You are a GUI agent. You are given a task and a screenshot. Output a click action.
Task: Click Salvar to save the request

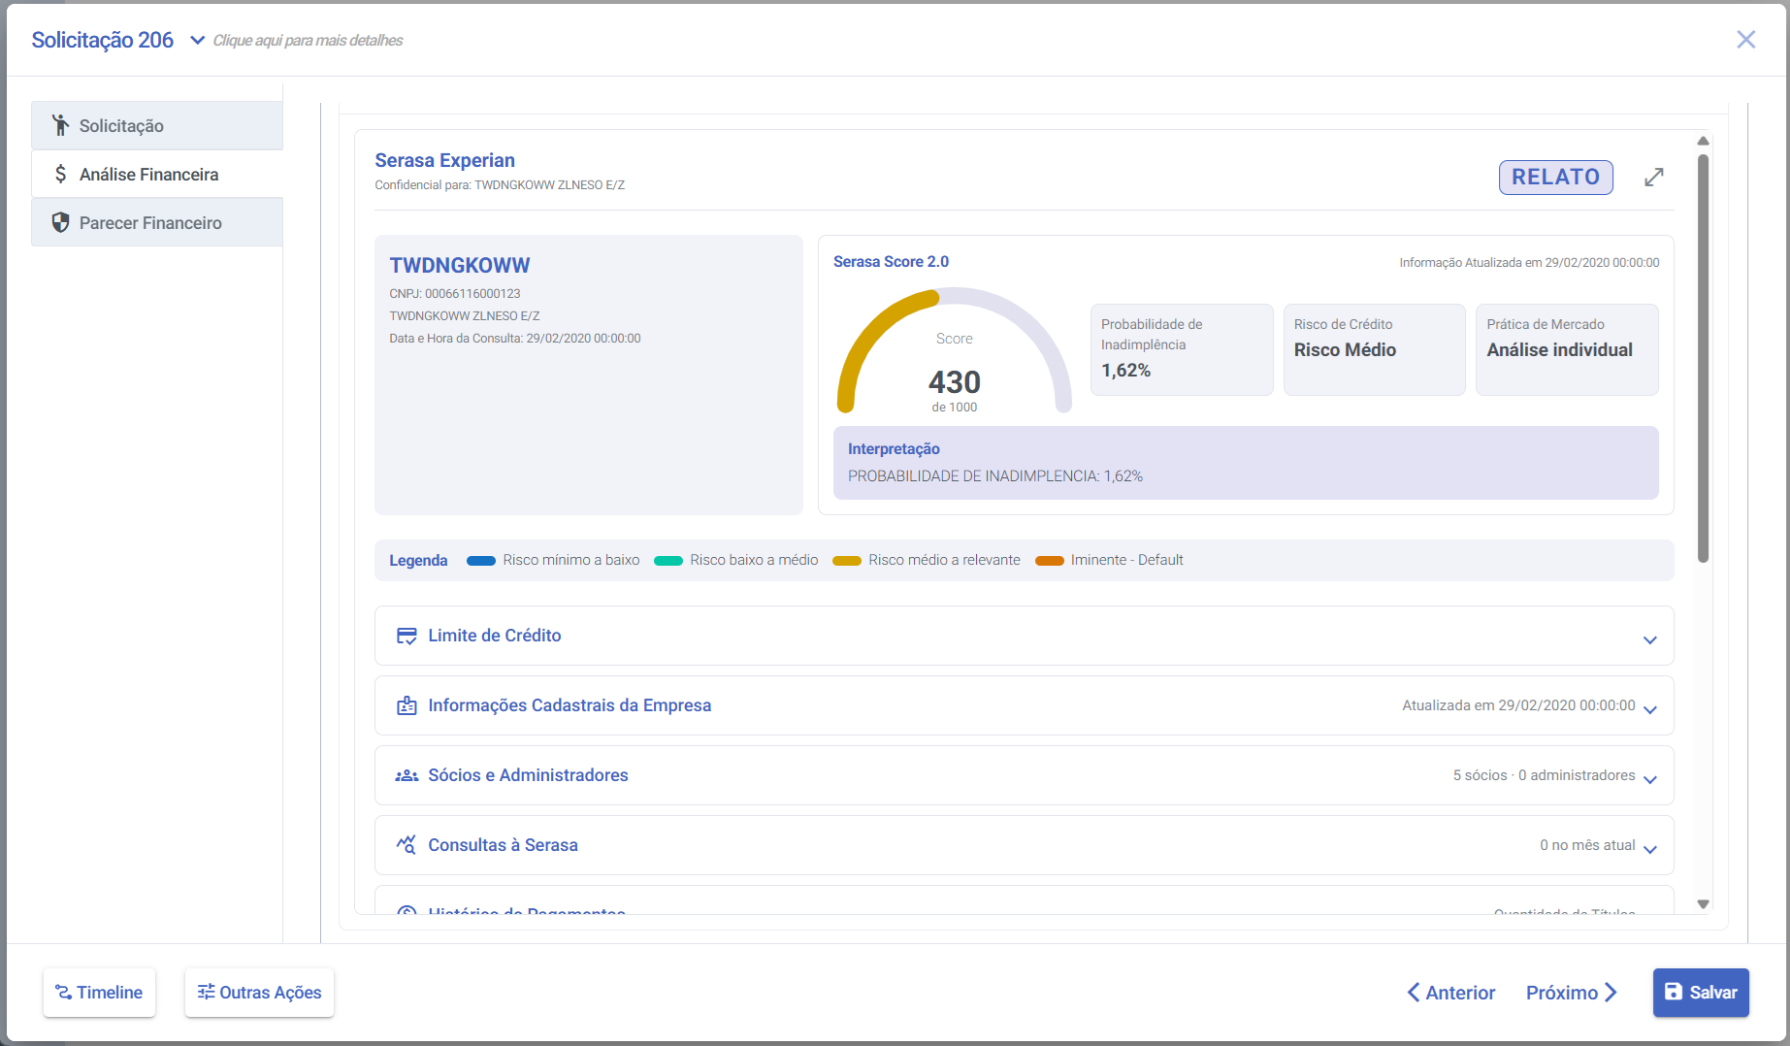(x=1701, y=992)
